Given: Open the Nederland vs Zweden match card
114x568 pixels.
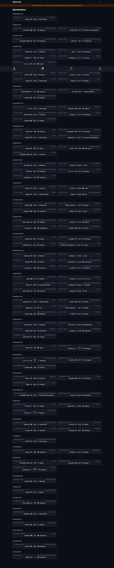Looking at the screenshot, I should tap(79, 170).
